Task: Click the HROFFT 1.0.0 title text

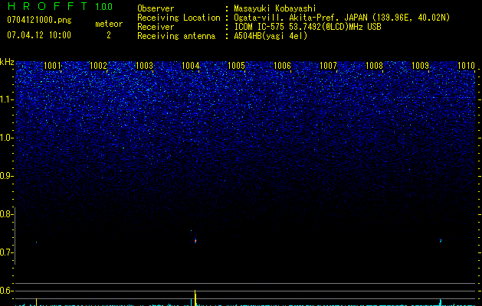Action: pyautogui.click(x=60, y=6)
